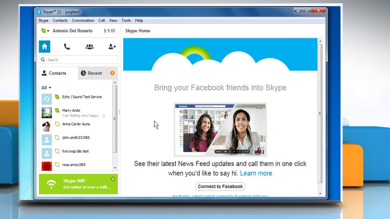390x219 pixels.
Task: Open the Conversation menu
Action: coord(83,20)
